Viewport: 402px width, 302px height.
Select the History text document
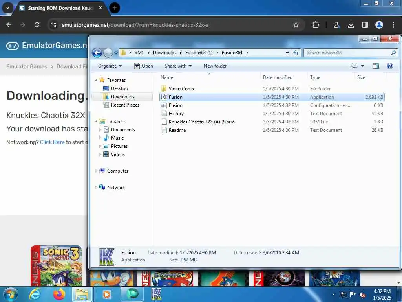point(176,114)
